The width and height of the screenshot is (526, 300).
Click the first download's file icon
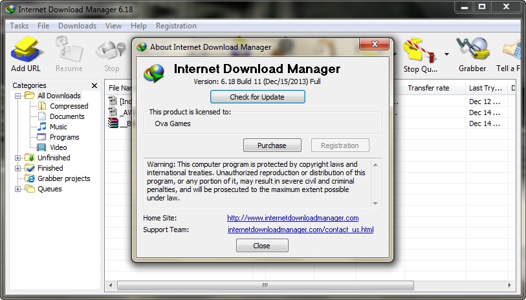tap(113, 101)
